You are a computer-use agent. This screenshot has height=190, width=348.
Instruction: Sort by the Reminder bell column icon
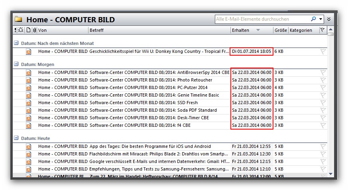[21, 30]
